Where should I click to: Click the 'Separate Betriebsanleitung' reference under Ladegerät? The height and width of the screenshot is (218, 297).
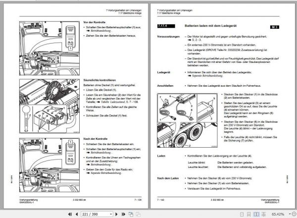(207, 76)
